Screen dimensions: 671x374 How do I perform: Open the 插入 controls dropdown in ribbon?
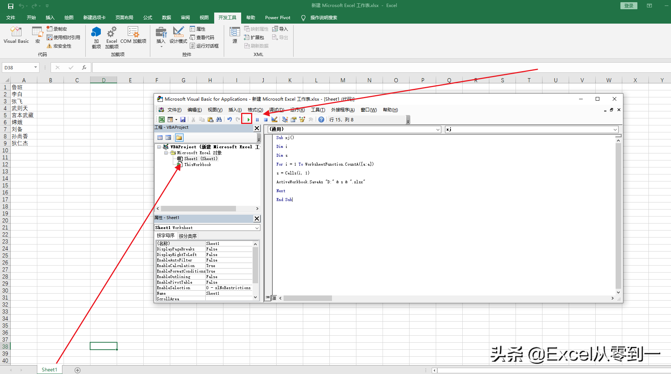click(x=161, y=37)
